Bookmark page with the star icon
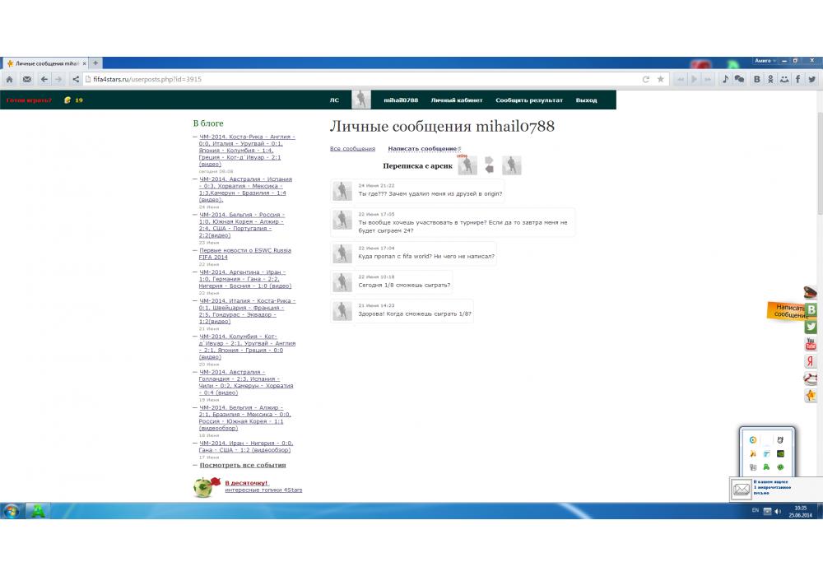Viewport: 823px width, 576px height. click(660, 79)
